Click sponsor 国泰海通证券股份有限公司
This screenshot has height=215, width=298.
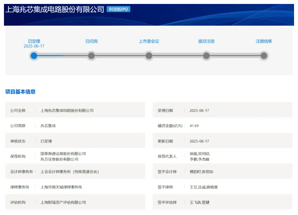63,153
